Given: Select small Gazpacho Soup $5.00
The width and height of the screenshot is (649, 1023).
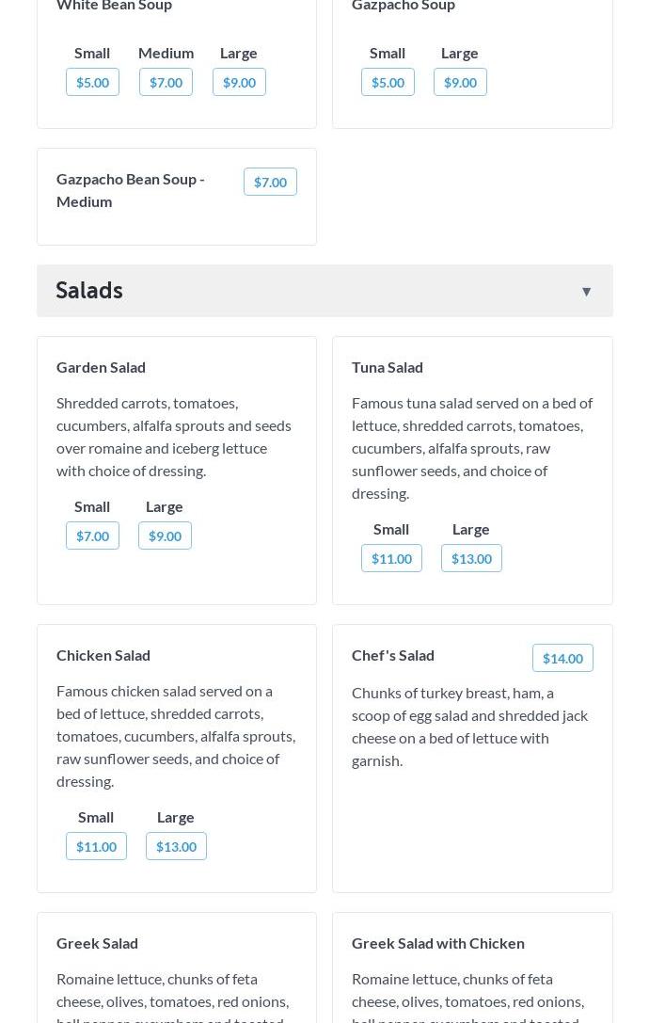Looking at the screenshot, I should [388, 83].
